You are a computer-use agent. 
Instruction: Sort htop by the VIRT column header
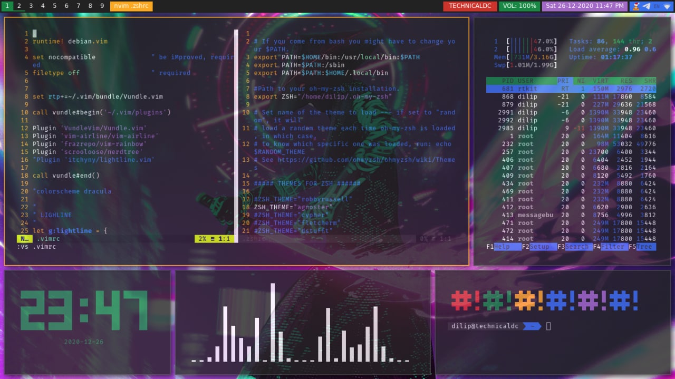click(x=601, y=81)
